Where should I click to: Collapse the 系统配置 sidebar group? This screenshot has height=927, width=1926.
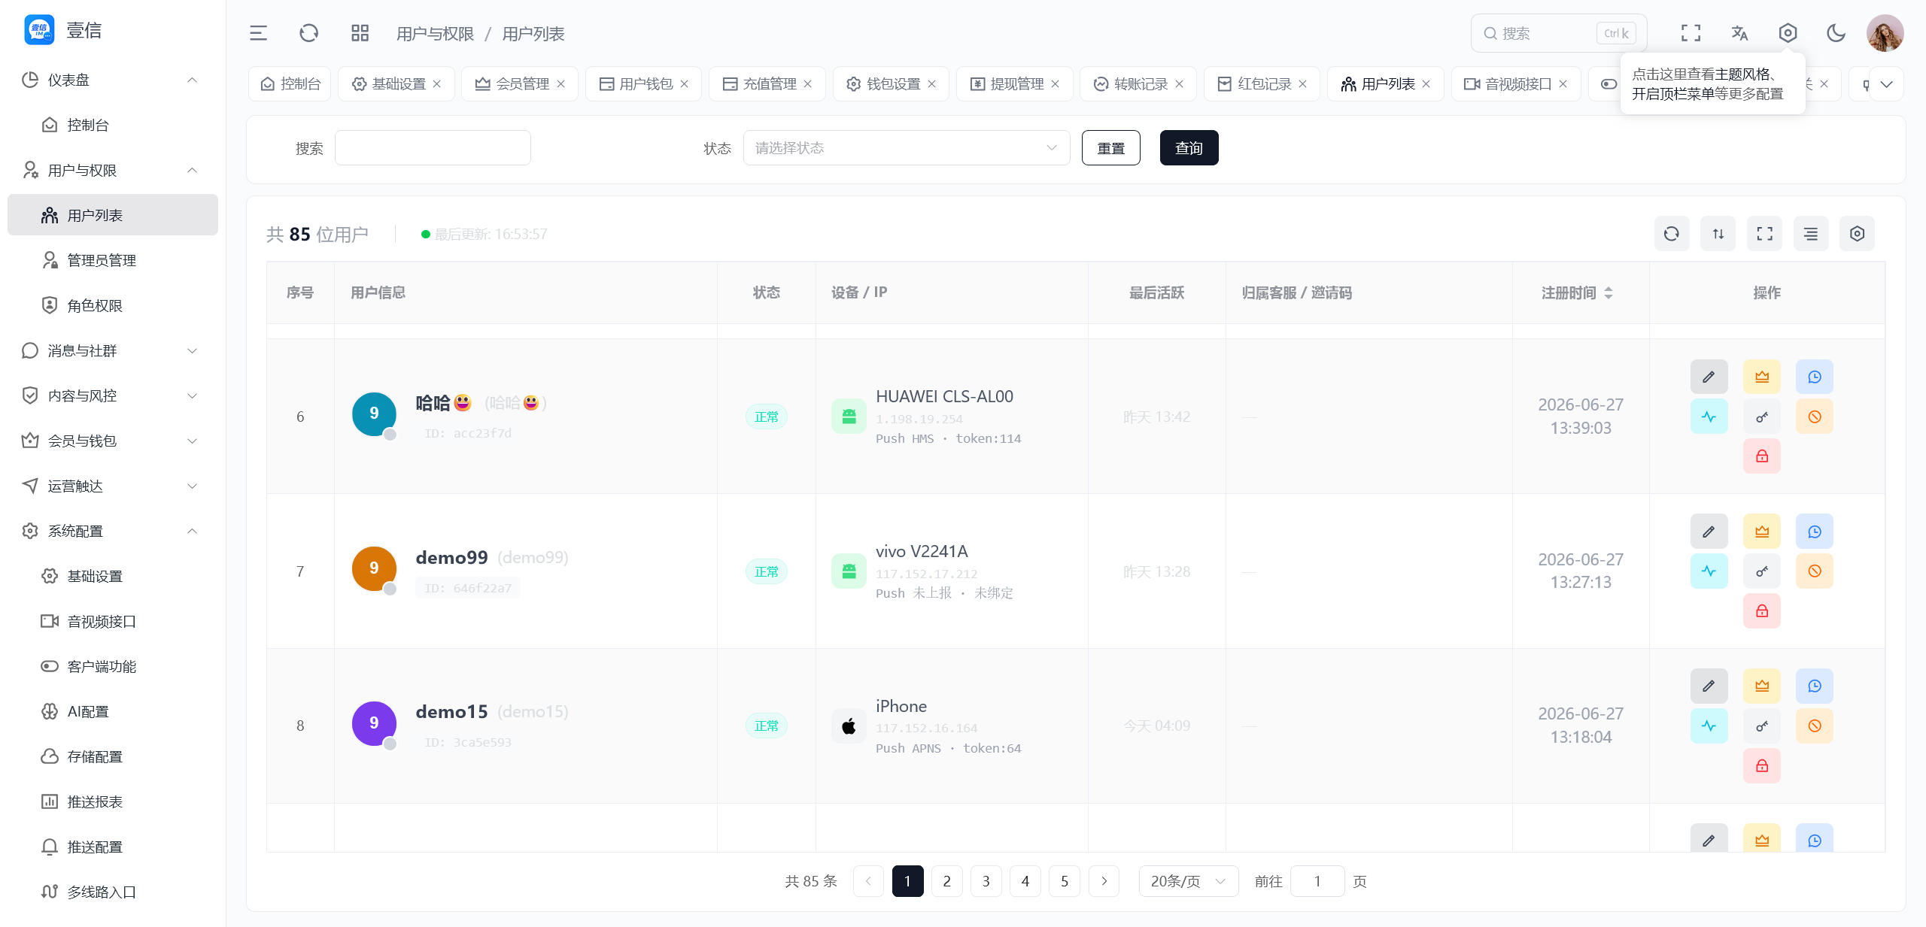113,531
